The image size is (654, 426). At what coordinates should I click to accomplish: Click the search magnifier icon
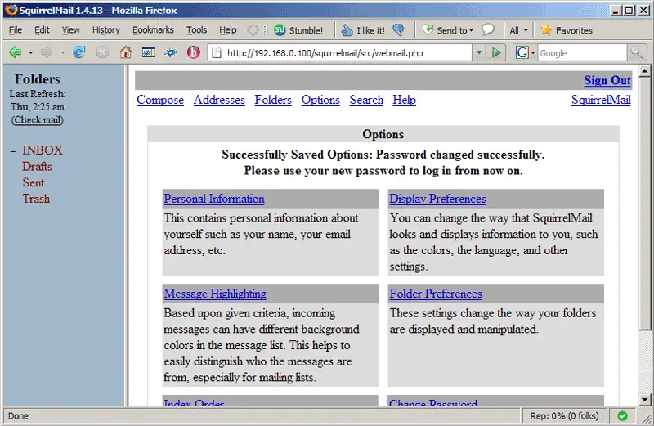click(x=636, y=52)
